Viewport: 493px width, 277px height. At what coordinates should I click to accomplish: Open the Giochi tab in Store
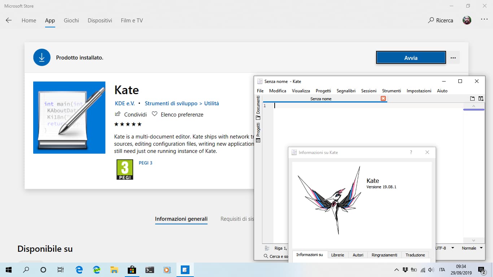71,21
